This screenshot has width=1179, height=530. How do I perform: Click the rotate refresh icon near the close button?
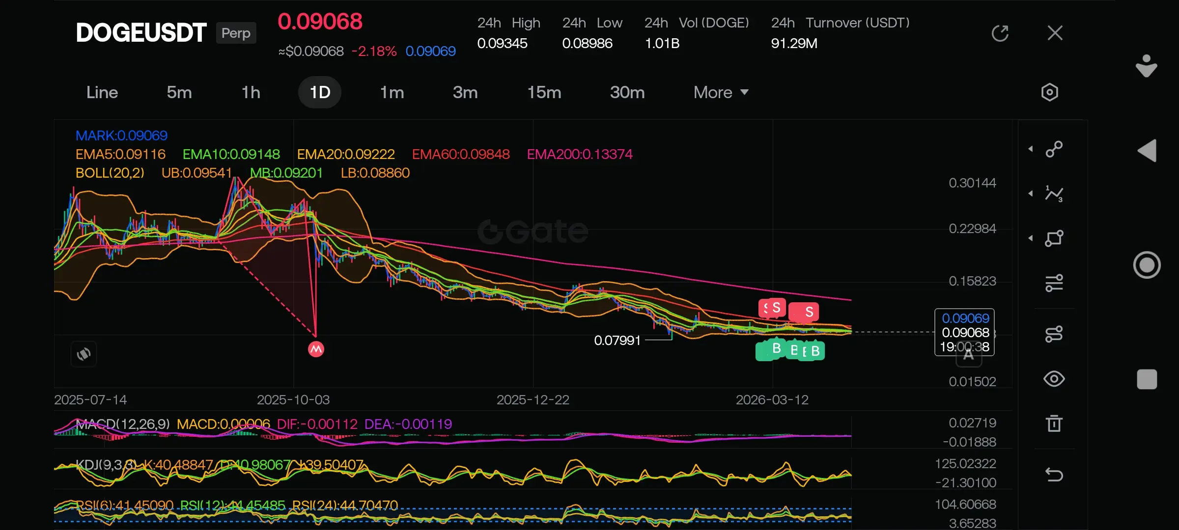(x=1000, y=33)
